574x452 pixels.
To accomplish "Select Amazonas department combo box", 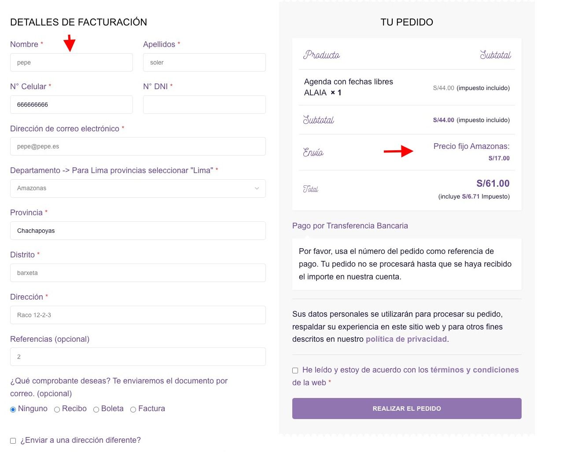I will [x=138, y=188].
